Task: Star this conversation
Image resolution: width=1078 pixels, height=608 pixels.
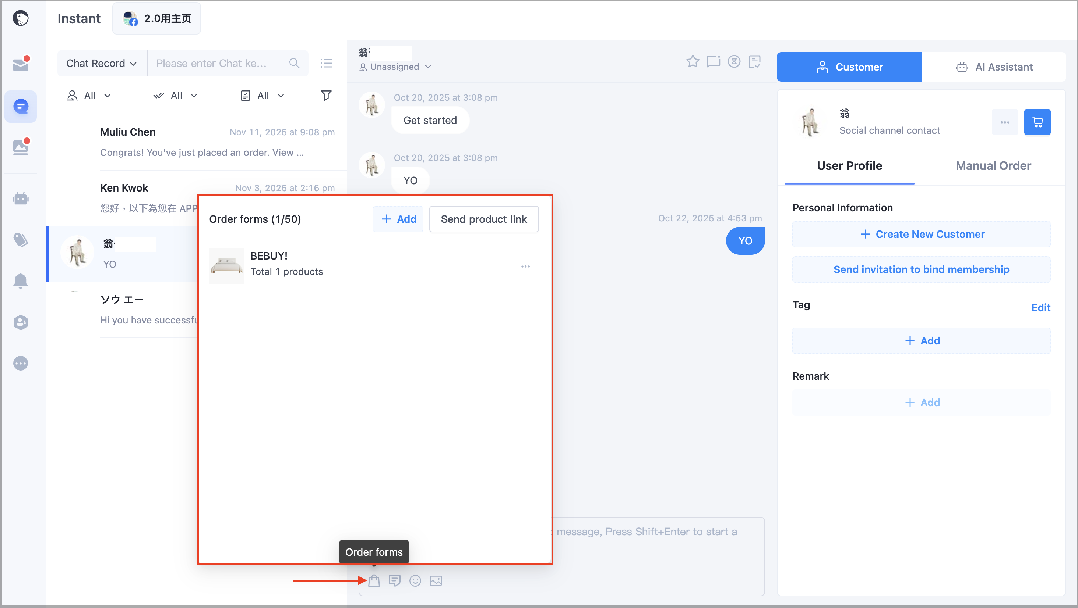Action: tap(693, 61)
